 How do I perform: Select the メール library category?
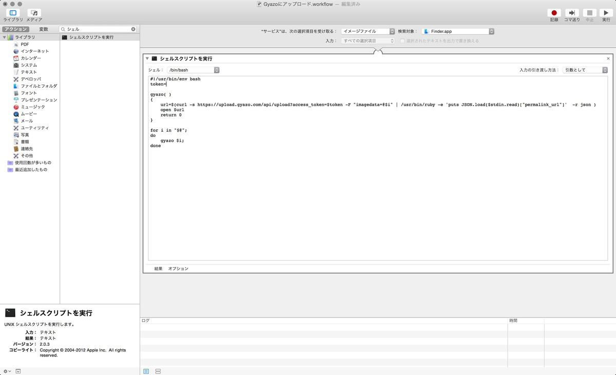27,121
